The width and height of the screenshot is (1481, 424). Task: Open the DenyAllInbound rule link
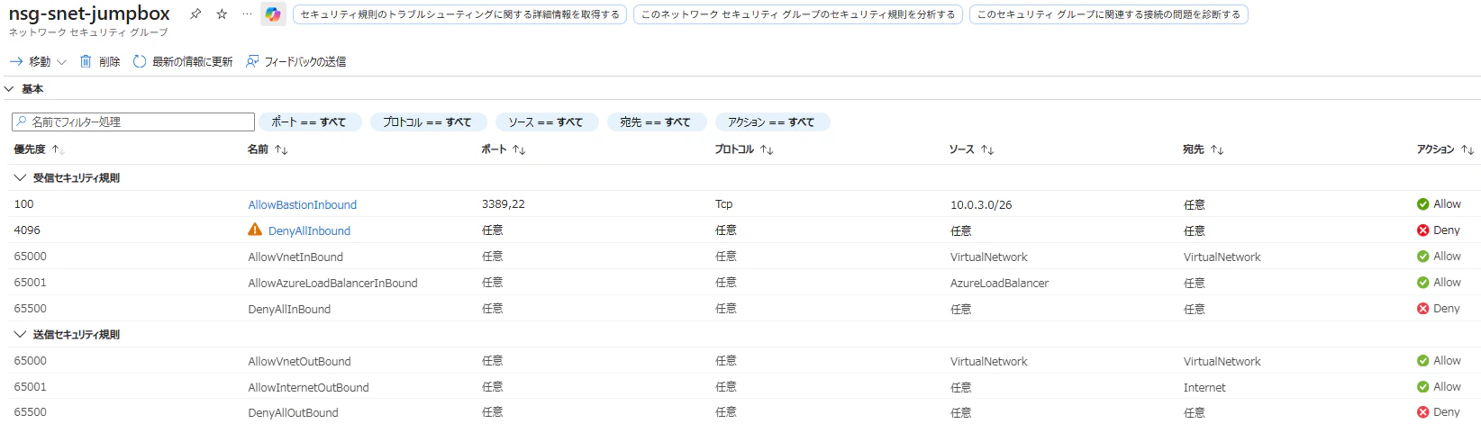click(x=309, y=231)
